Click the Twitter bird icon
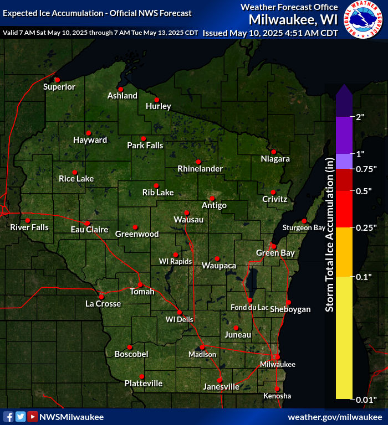 [x=21, y=417]
